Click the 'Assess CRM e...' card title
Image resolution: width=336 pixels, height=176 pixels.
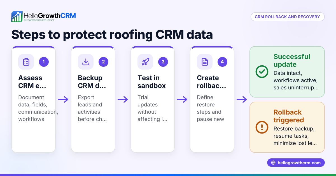coord(32,82)
